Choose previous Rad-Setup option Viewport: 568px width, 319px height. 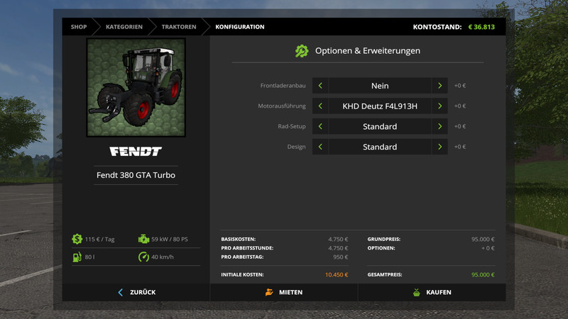[320, 126]
